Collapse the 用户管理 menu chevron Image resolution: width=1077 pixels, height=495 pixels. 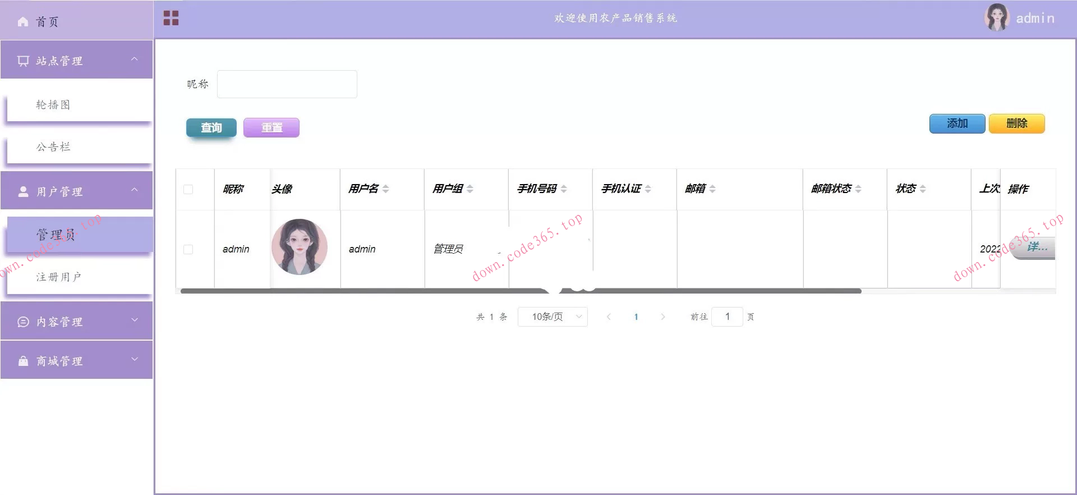tap(134, 190)
